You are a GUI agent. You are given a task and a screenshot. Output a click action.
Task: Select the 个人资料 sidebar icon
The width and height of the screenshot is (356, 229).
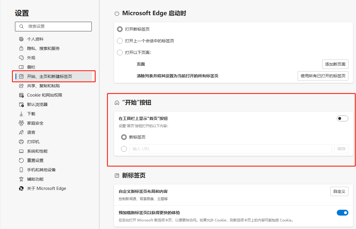pos(21,39)
